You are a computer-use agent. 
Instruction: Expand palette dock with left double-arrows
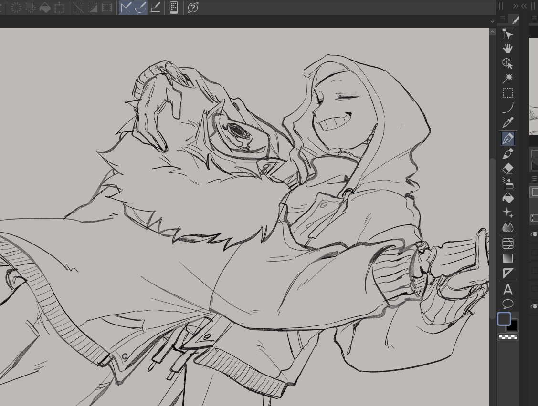click(x=524, y=6)
